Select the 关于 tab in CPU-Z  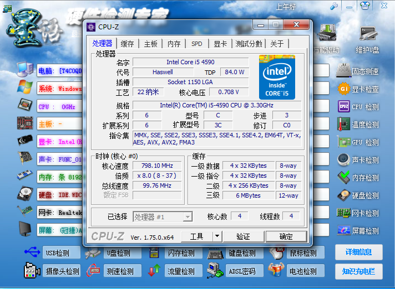[277, 44]
